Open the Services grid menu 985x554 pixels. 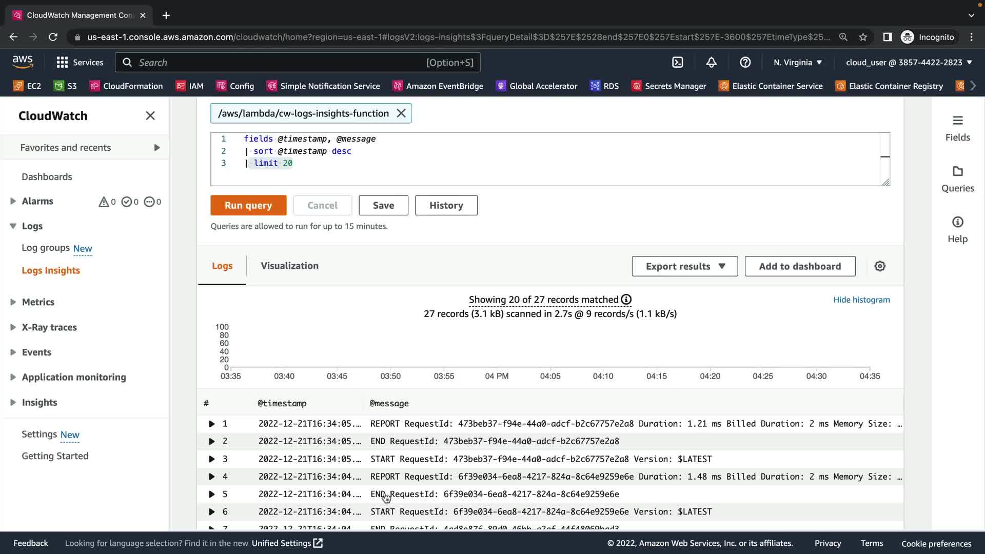(x=80, y=63)
